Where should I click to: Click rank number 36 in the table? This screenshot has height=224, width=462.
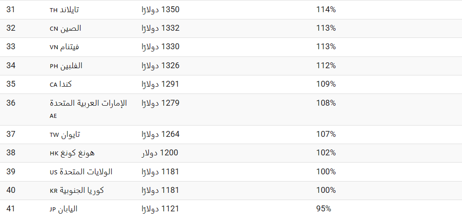[10, 103]
